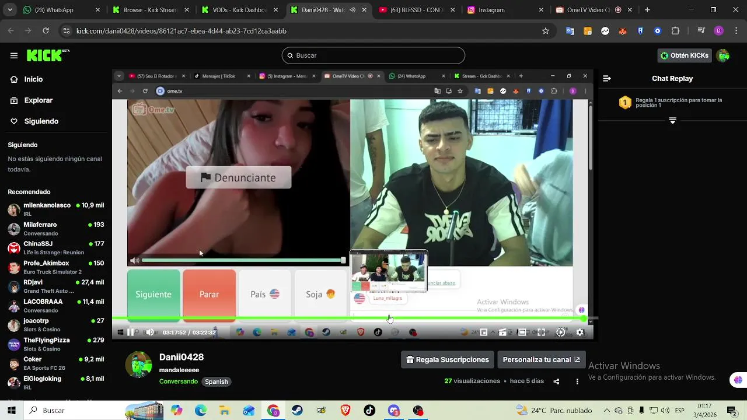Open Google Translate extension icon
Image resolution: width=747 pixels, height=420 pixels.
pyautogui.click(x=570, y=31)
